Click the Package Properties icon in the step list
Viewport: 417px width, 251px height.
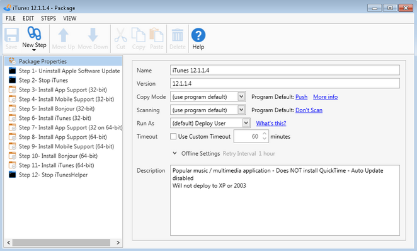click(12, 61)
